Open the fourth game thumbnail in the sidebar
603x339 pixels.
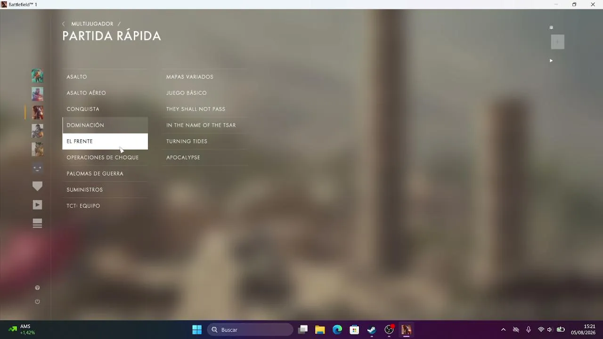coord(37,131)
